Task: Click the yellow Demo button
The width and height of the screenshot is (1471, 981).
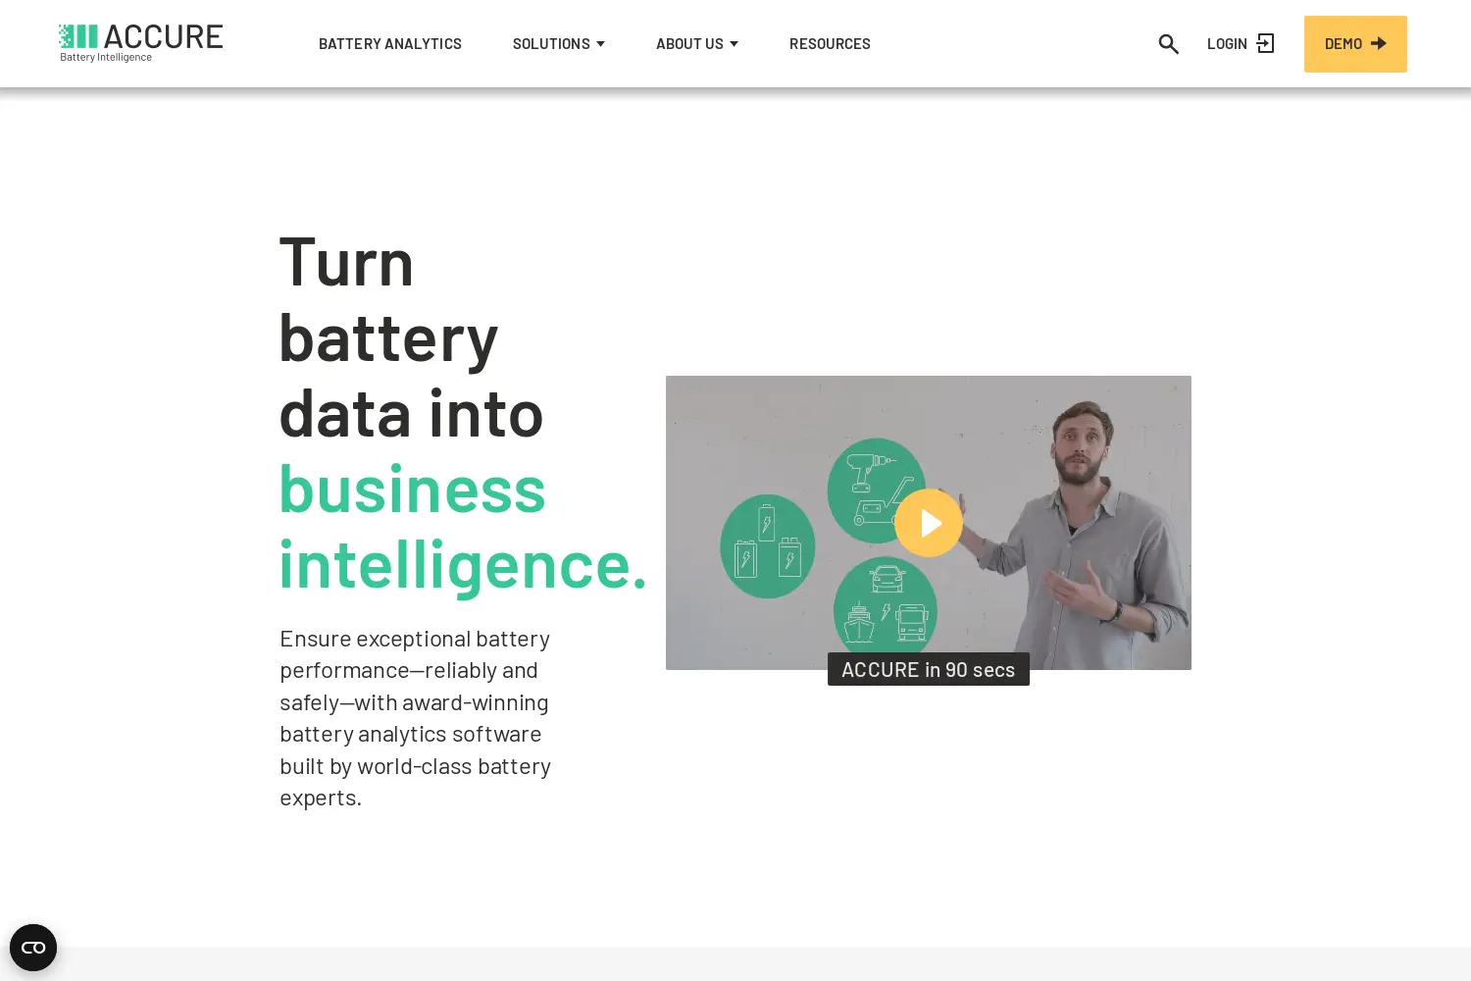Action: click(1355, 44)
